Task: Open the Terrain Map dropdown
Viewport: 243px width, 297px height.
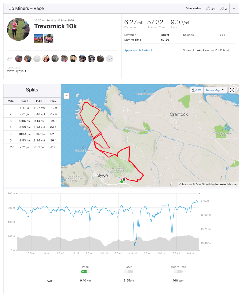Action: click(x=215, y=90)
